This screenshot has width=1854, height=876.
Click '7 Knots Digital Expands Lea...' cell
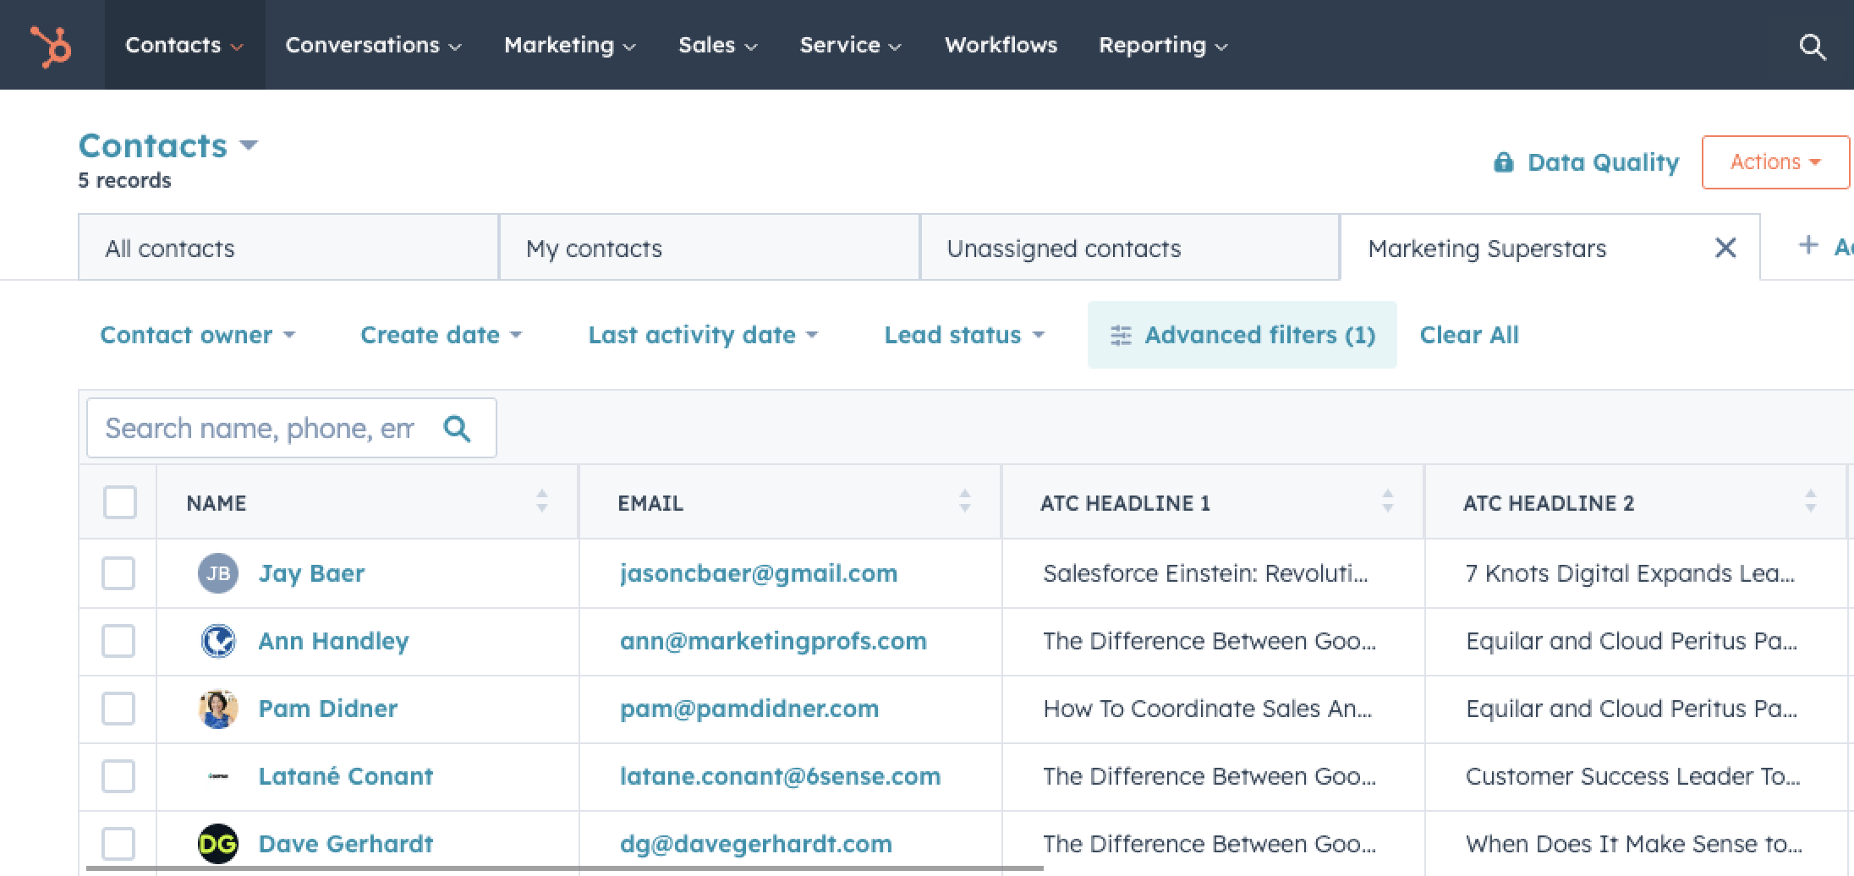coord(1630,573)
